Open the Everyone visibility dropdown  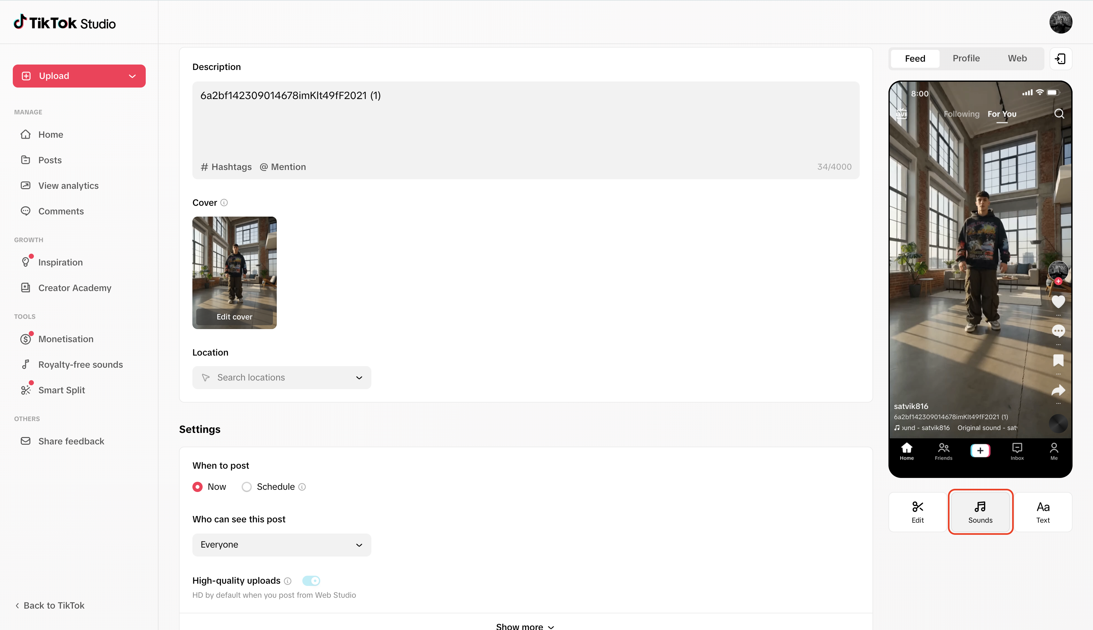[281, 545]
